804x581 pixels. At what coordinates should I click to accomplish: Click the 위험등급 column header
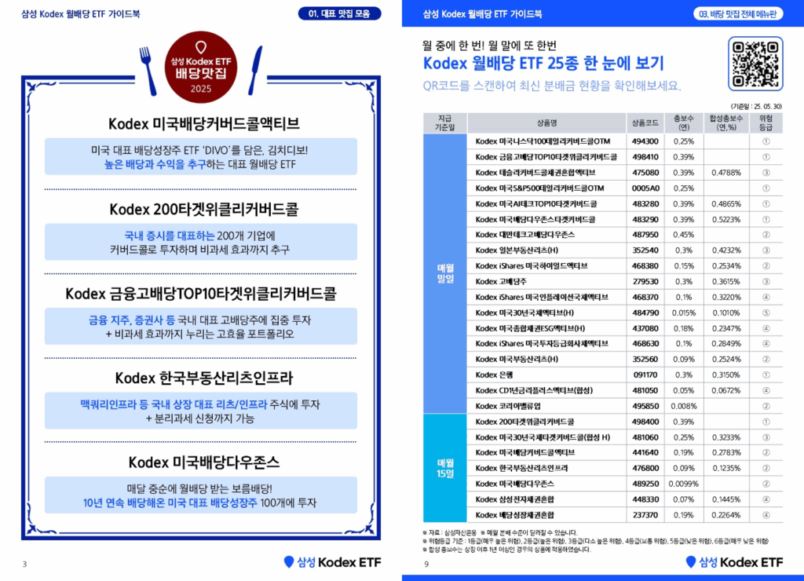coord(766,123)
